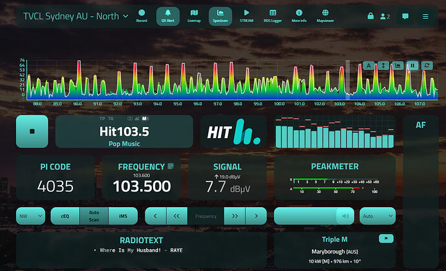
Task: Click the 103.500 frequency value
Action: click(142, 186)
